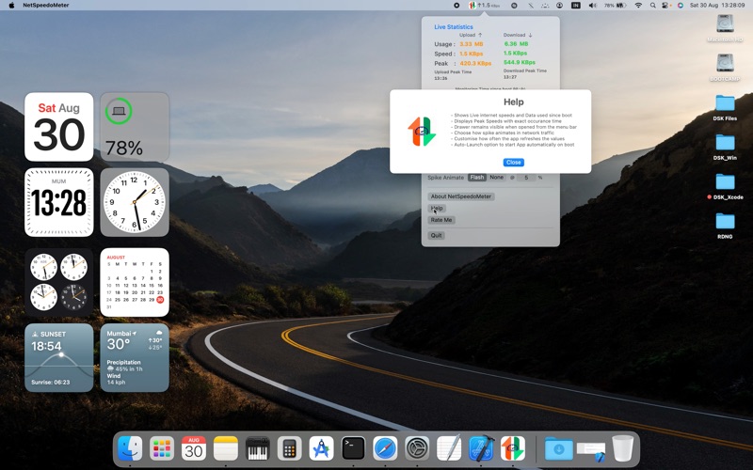
Task: Open About NetSpeedoMeter
Action: click(x=461, y=196)
